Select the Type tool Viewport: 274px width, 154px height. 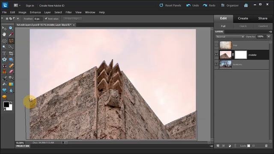click(4, 53)
